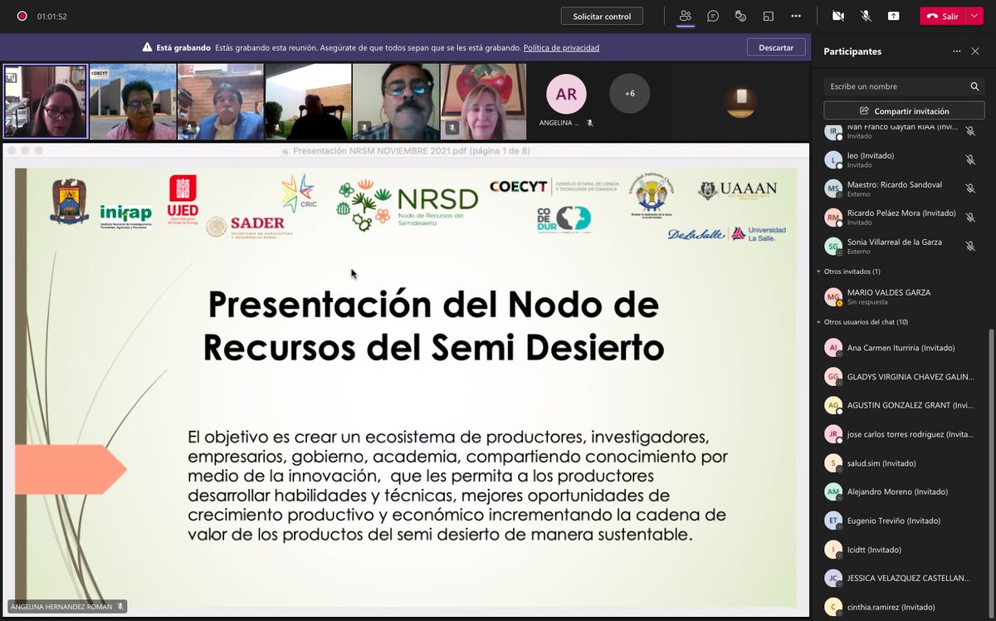Click the SG avatar of Sonia Villarreal

[833, 246]
